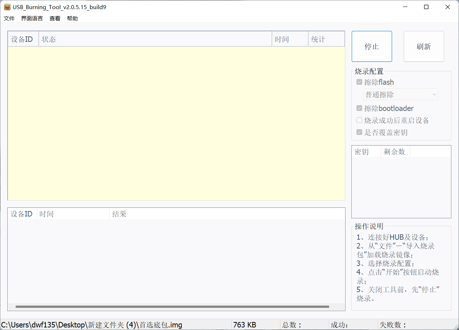Click the 状态 column header
459x330 pixels.
coord(155,39)
